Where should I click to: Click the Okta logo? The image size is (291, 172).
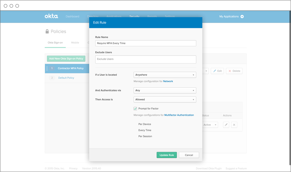click(x=51, y=16)
